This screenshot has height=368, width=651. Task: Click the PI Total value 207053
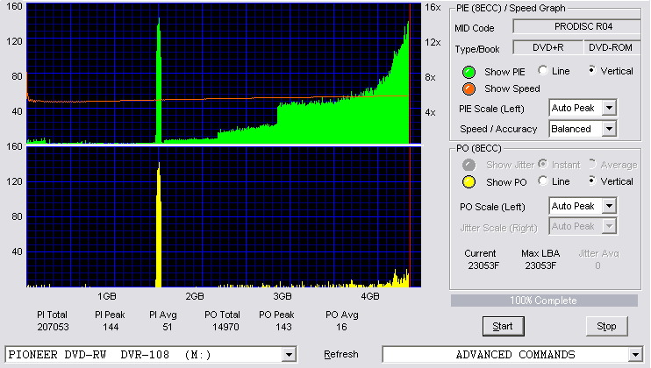tap(53, 328)
